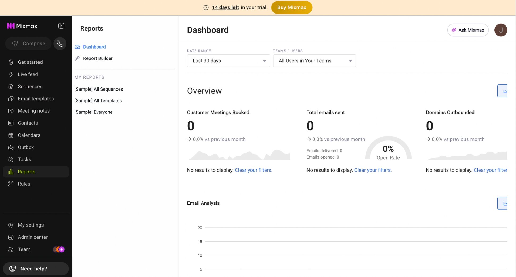Open [Sample] Everyone report
Screen dimensions: 516x277
[x=93, y=112]
